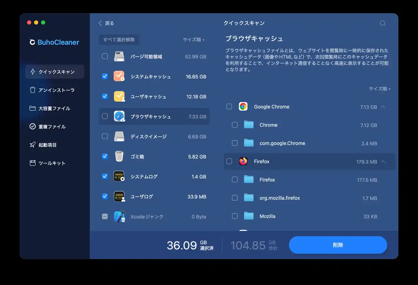Click the Xcodeジャンク hammer icon

click(119, 216)
